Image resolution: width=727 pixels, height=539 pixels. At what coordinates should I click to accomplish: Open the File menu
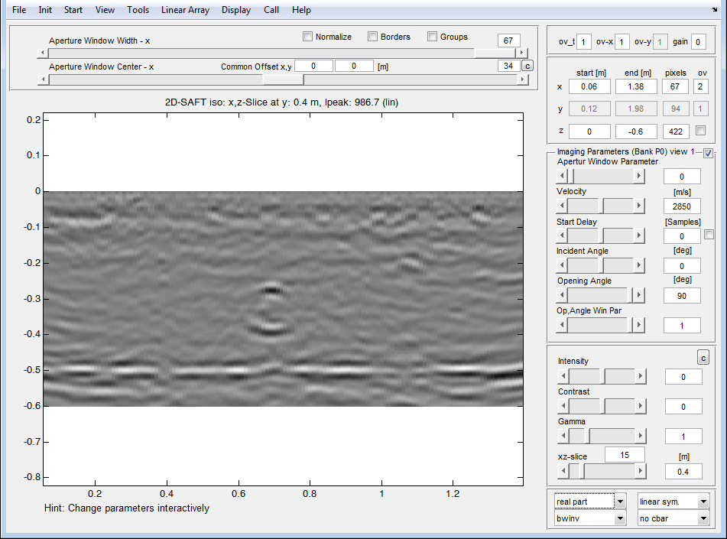click(x=19, y=10)
